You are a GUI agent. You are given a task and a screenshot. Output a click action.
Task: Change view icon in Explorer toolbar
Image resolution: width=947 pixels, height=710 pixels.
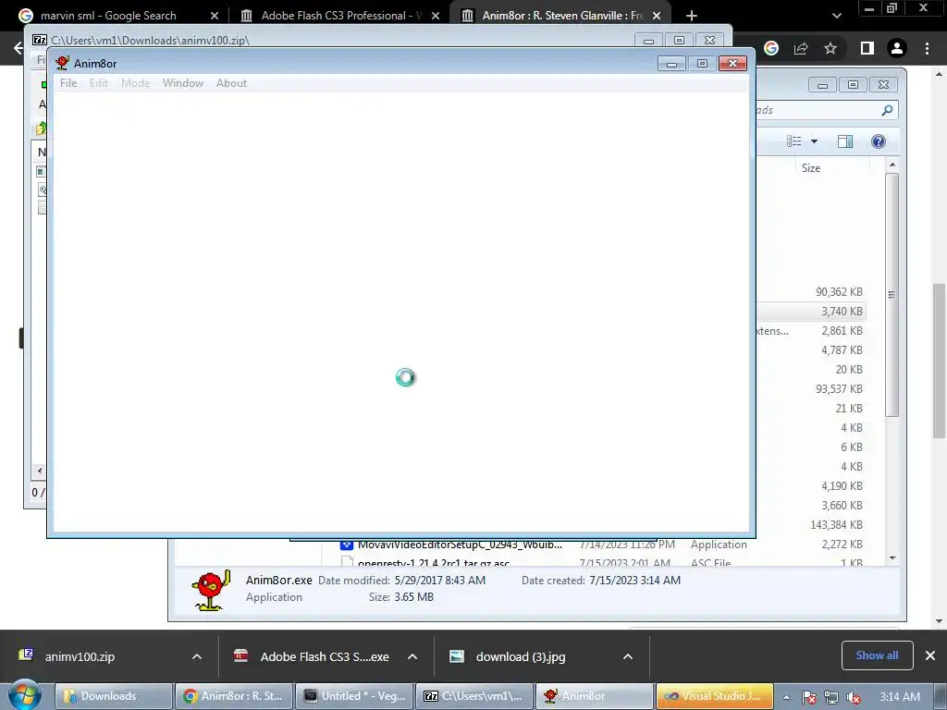(x=793, y=141)
